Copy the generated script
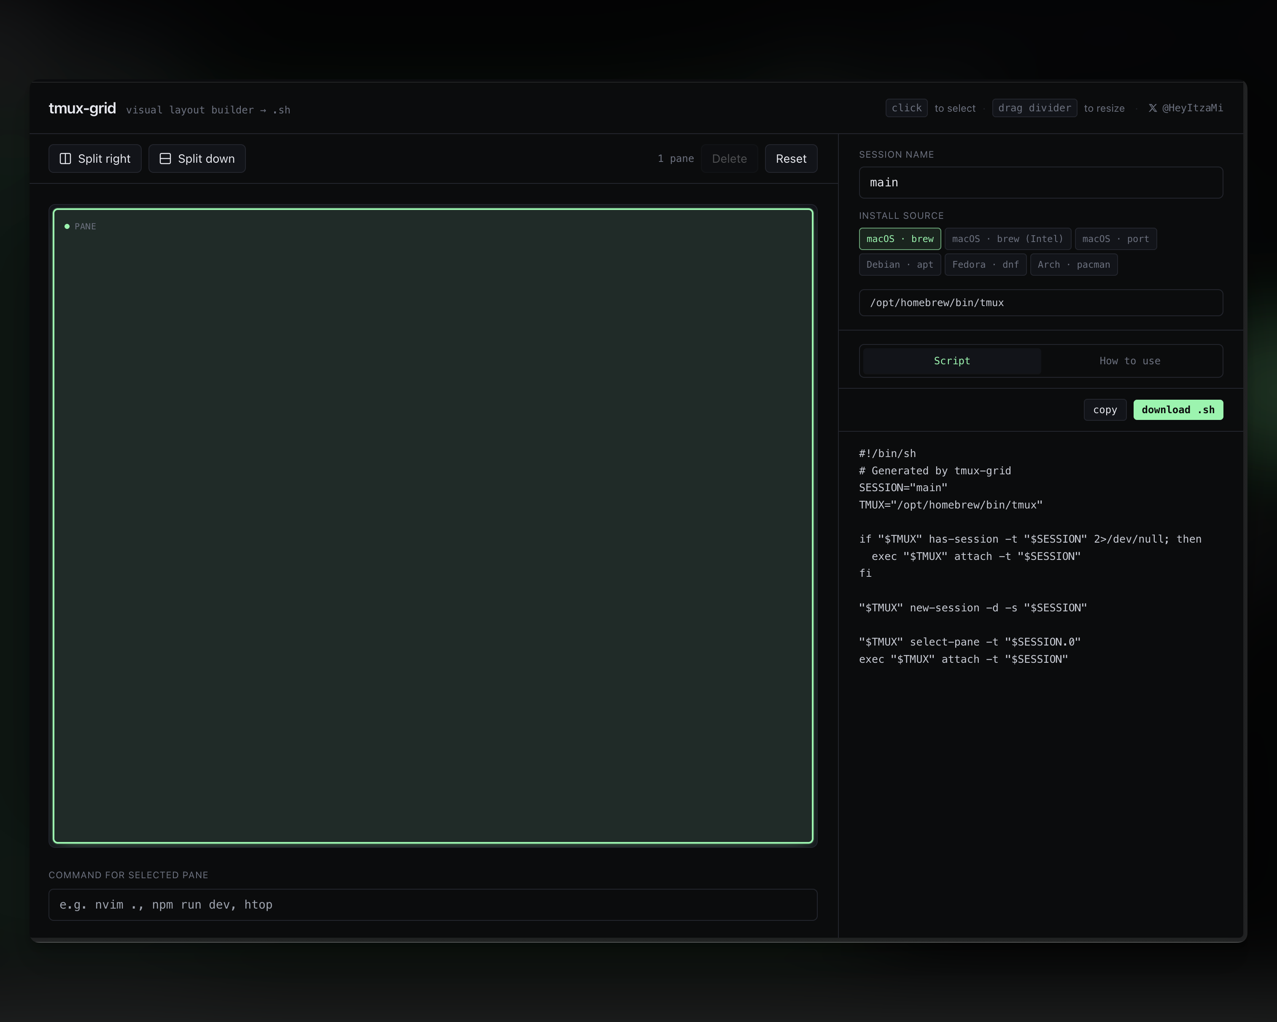Screen dimensions: 1277x1022 (1104, 409)
